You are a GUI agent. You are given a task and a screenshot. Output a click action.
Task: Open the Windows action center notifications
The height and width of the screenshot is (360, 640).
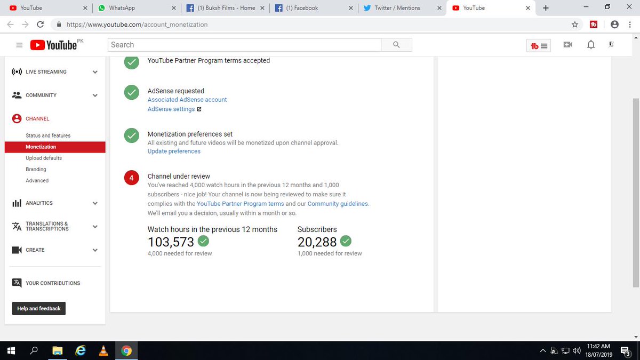pyautogui.click(x=626, y=351)
